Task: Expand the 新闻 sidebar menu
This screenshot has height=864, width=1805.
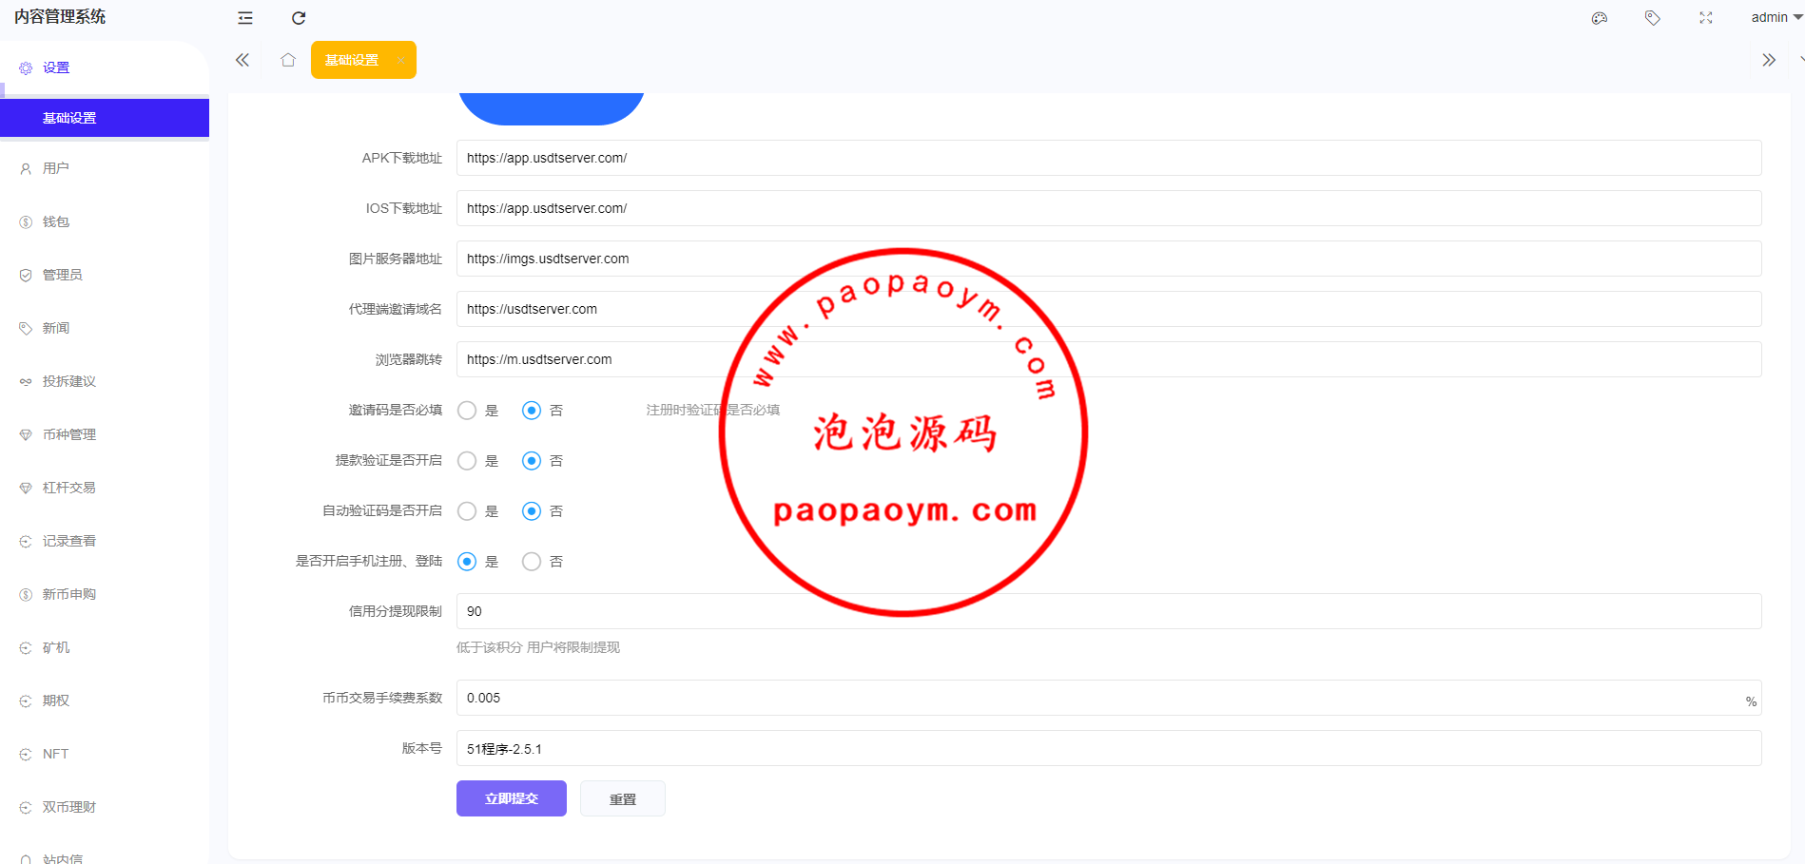Action: click(x=105, y=328)
